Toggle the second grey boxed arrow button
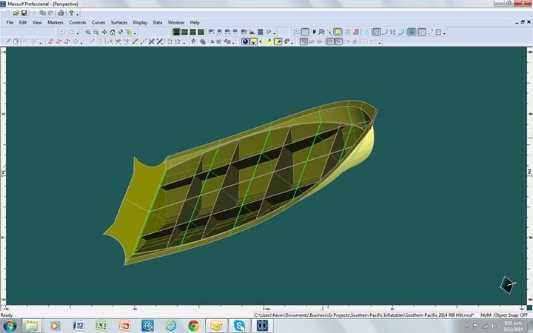This screenshot has height=333, width=533. (x=338, y=41)
